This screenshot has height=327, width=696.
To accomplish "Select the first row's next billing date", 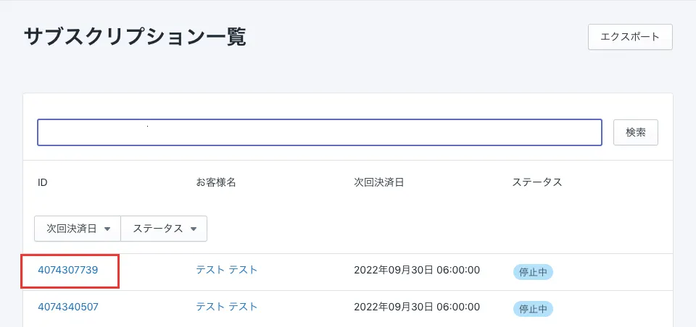I will click(x=417, y=271).
